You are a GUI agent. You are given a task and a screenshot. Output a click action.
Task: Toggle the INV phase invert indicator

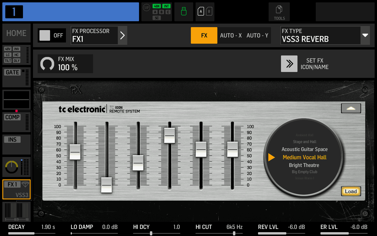(x=16, y=49)
